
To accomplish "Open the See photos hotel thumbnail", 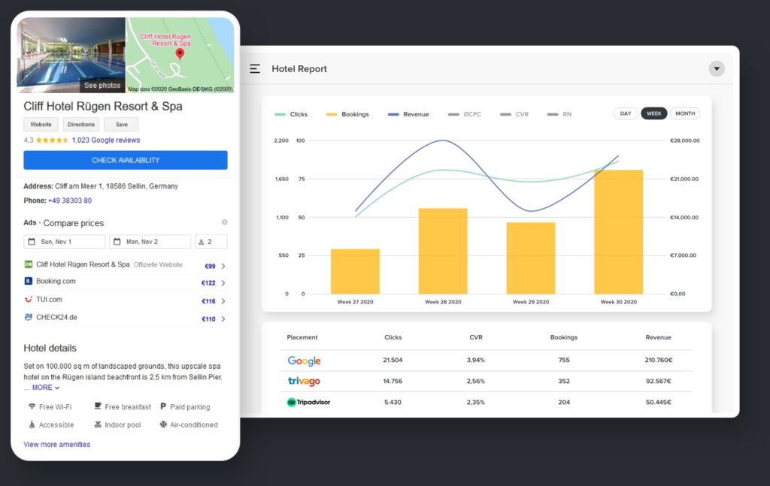I will [x=71, y=55].
